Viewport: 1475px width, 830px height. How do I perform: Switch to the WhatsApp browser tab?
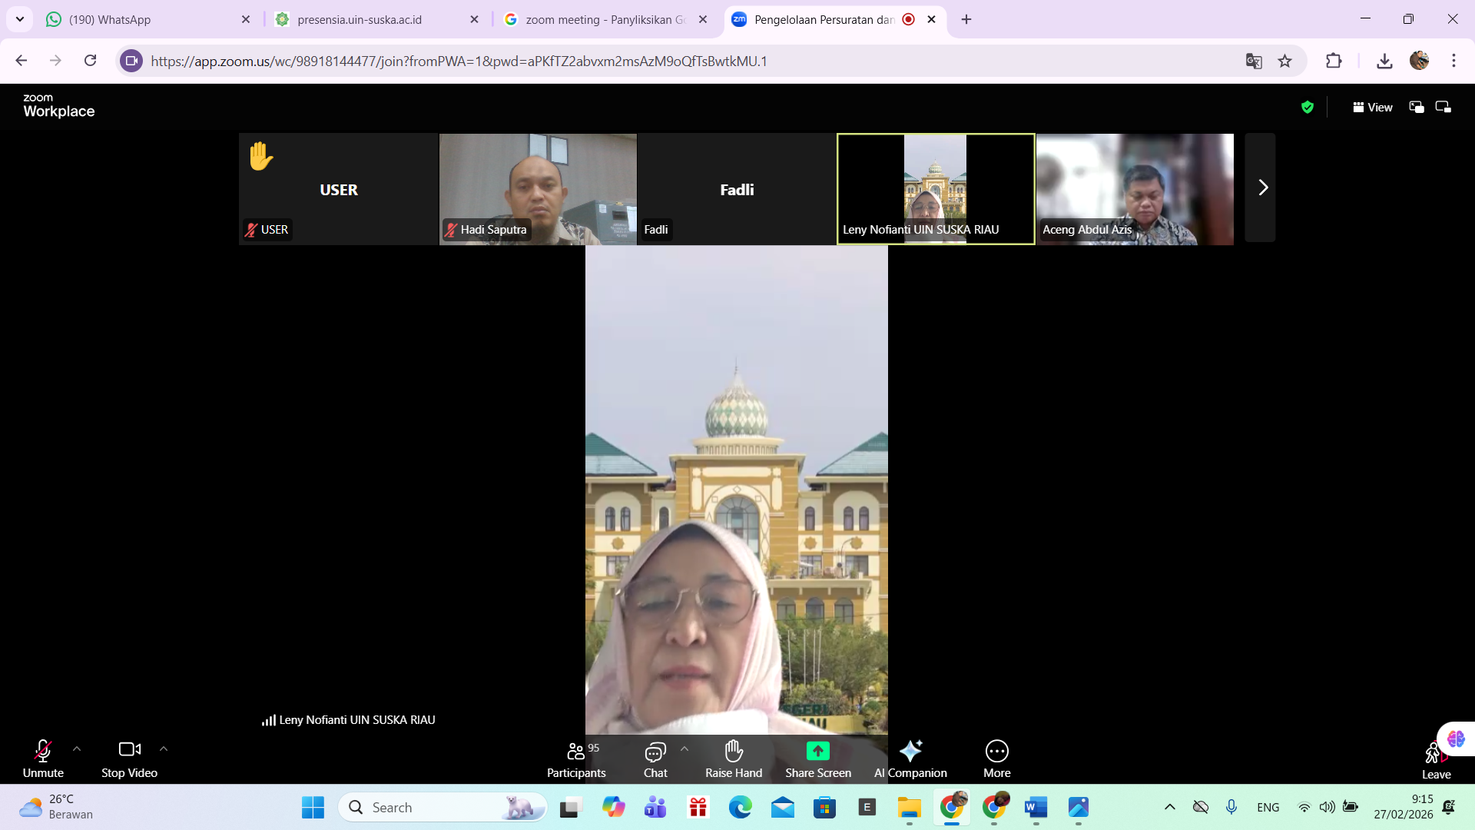146,20
